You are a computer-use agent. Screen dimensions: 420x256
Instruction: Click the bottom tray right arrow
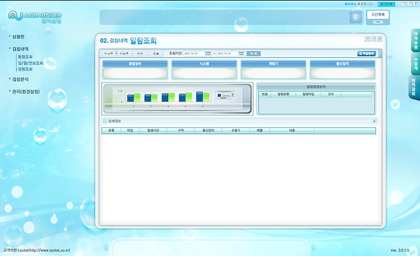click(x=313, y=248)
